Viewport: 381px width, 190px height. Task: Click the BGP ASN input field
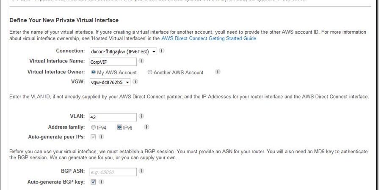pos(113,172)
